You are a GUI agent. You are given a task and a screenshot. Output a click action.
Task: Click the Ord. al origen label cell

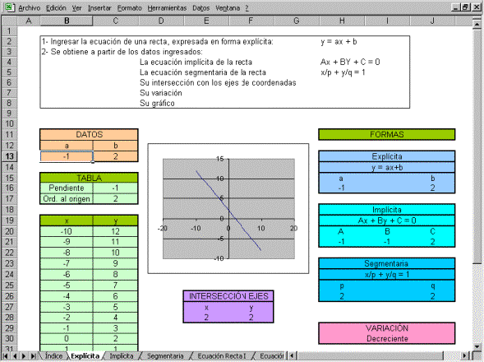[x=67, y=199]
